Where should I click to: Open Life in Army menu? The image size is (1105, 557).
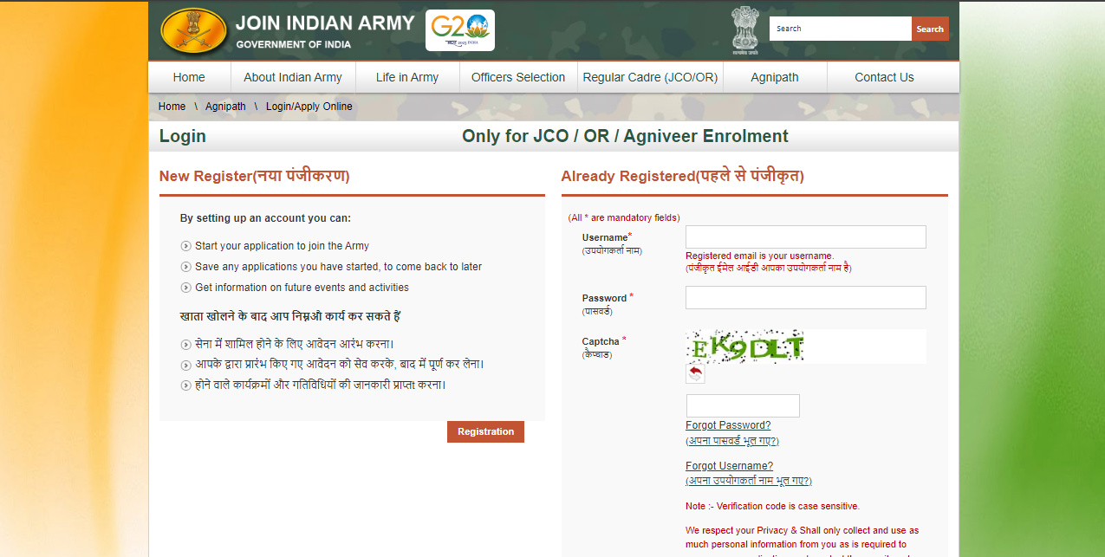tap(407, 77)
